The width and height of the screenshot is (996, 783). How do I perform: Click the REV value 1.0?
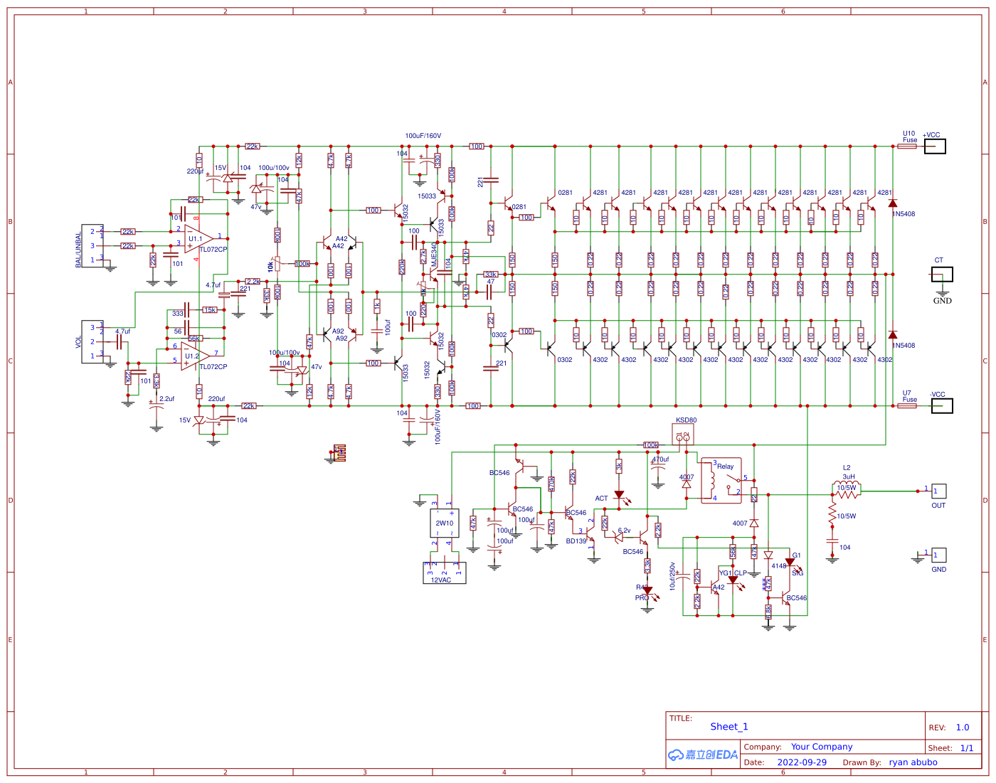click(963, 727)
